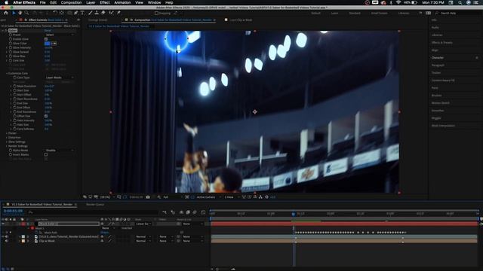Select the Type tool
483x271 pixels.
[x=82, y=13]
